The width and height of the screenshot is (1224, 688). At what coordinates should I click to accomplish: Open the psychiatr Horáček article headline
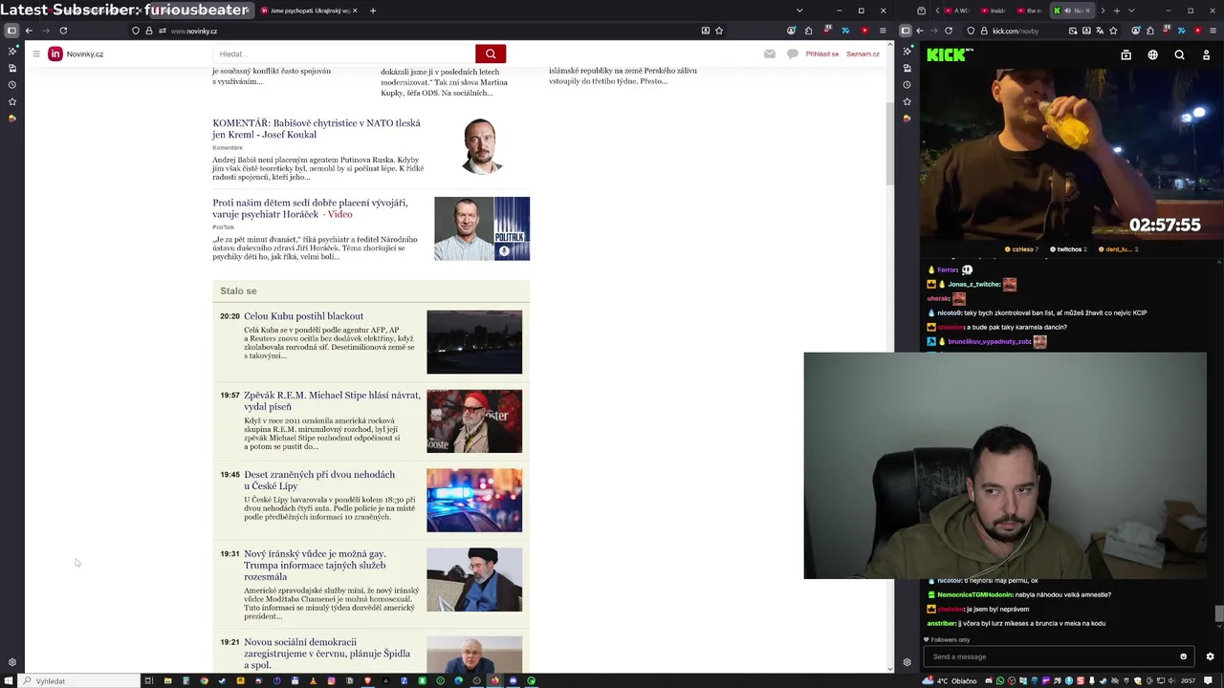310,208
